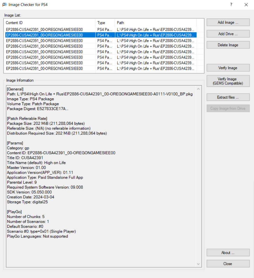Click the scroll down arrow in Image Information
This screenshot has width=254, height=278.
tap(198, 264)
